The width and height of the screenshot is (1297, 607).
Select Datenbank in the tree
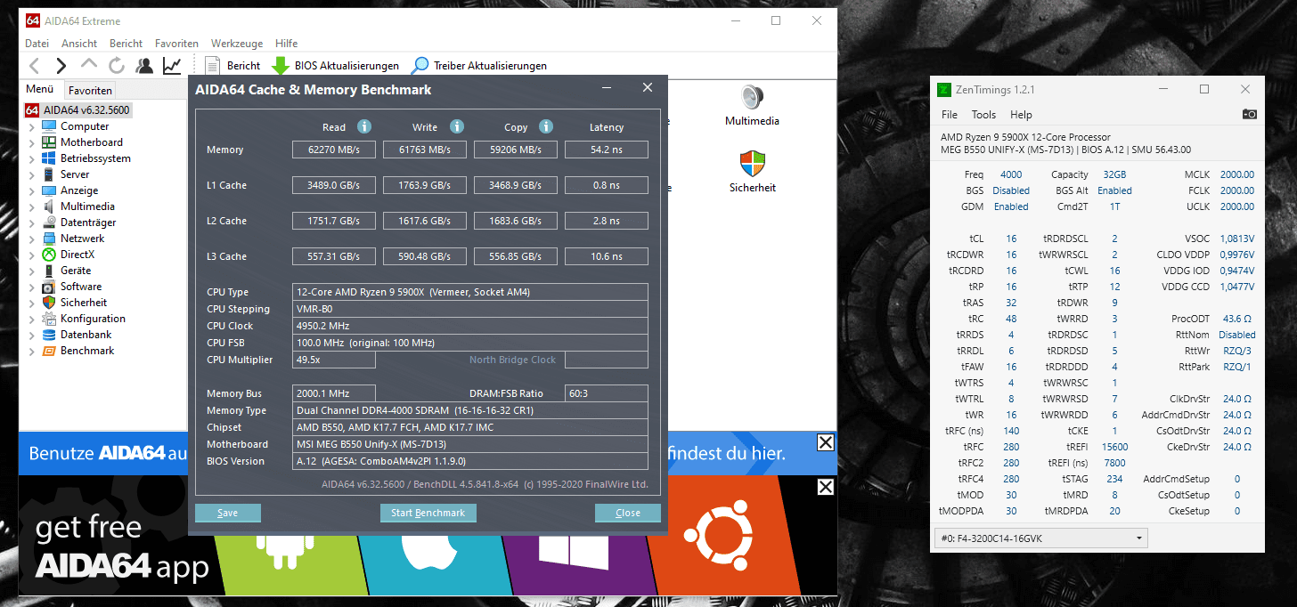86,335
